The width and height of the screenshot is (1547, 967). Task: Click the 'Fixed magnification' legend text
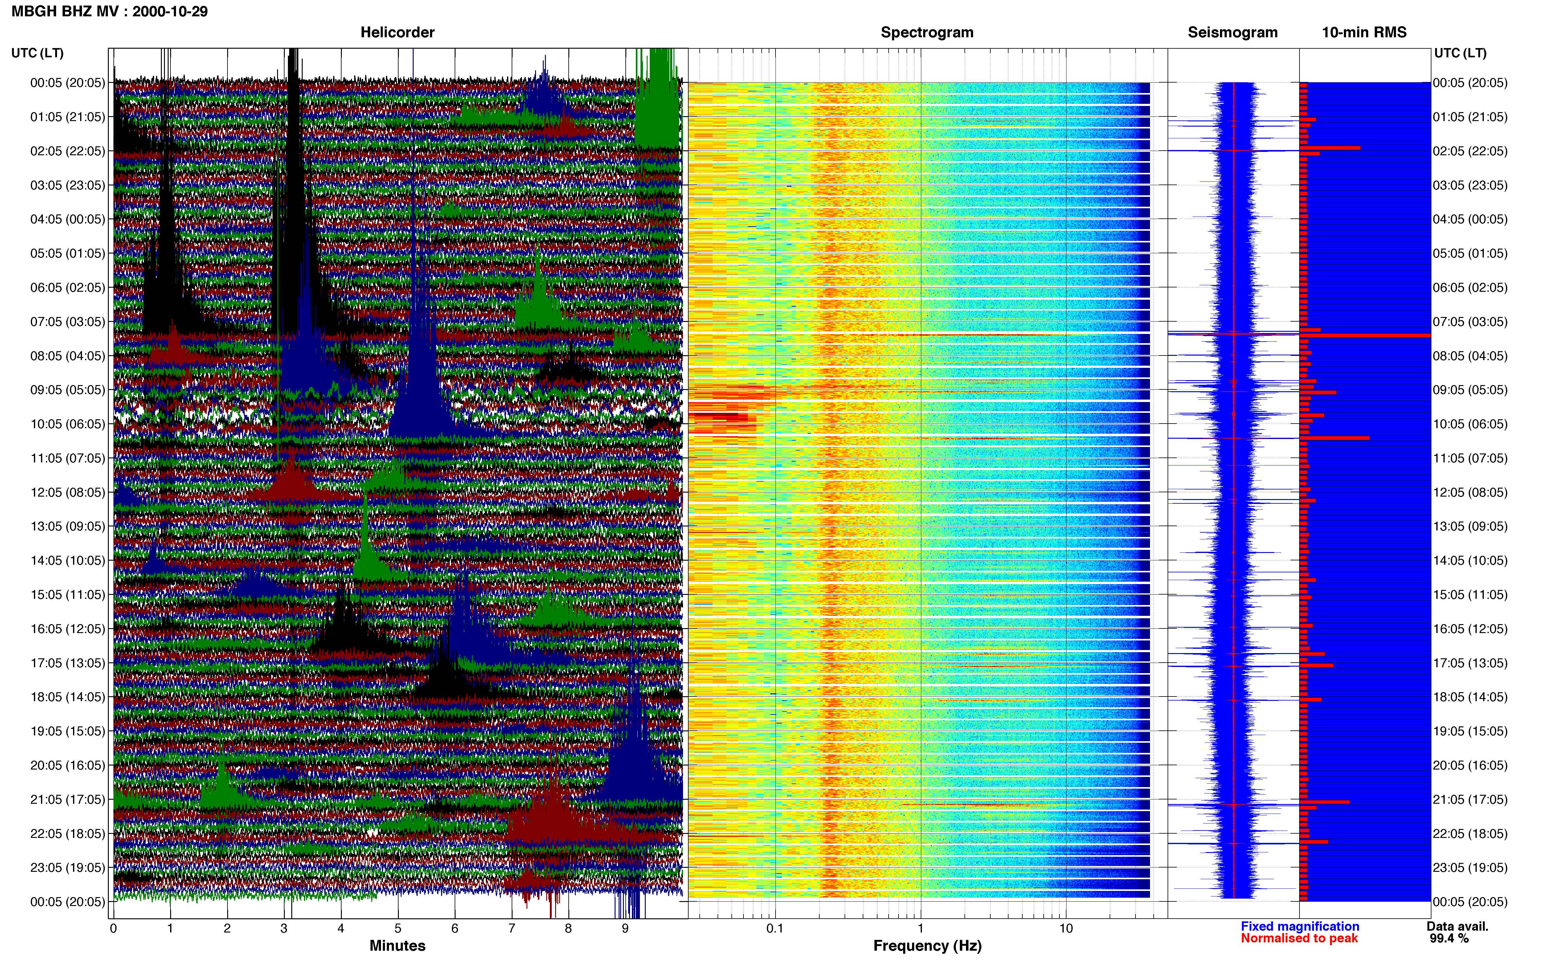tap(1299, 926)
